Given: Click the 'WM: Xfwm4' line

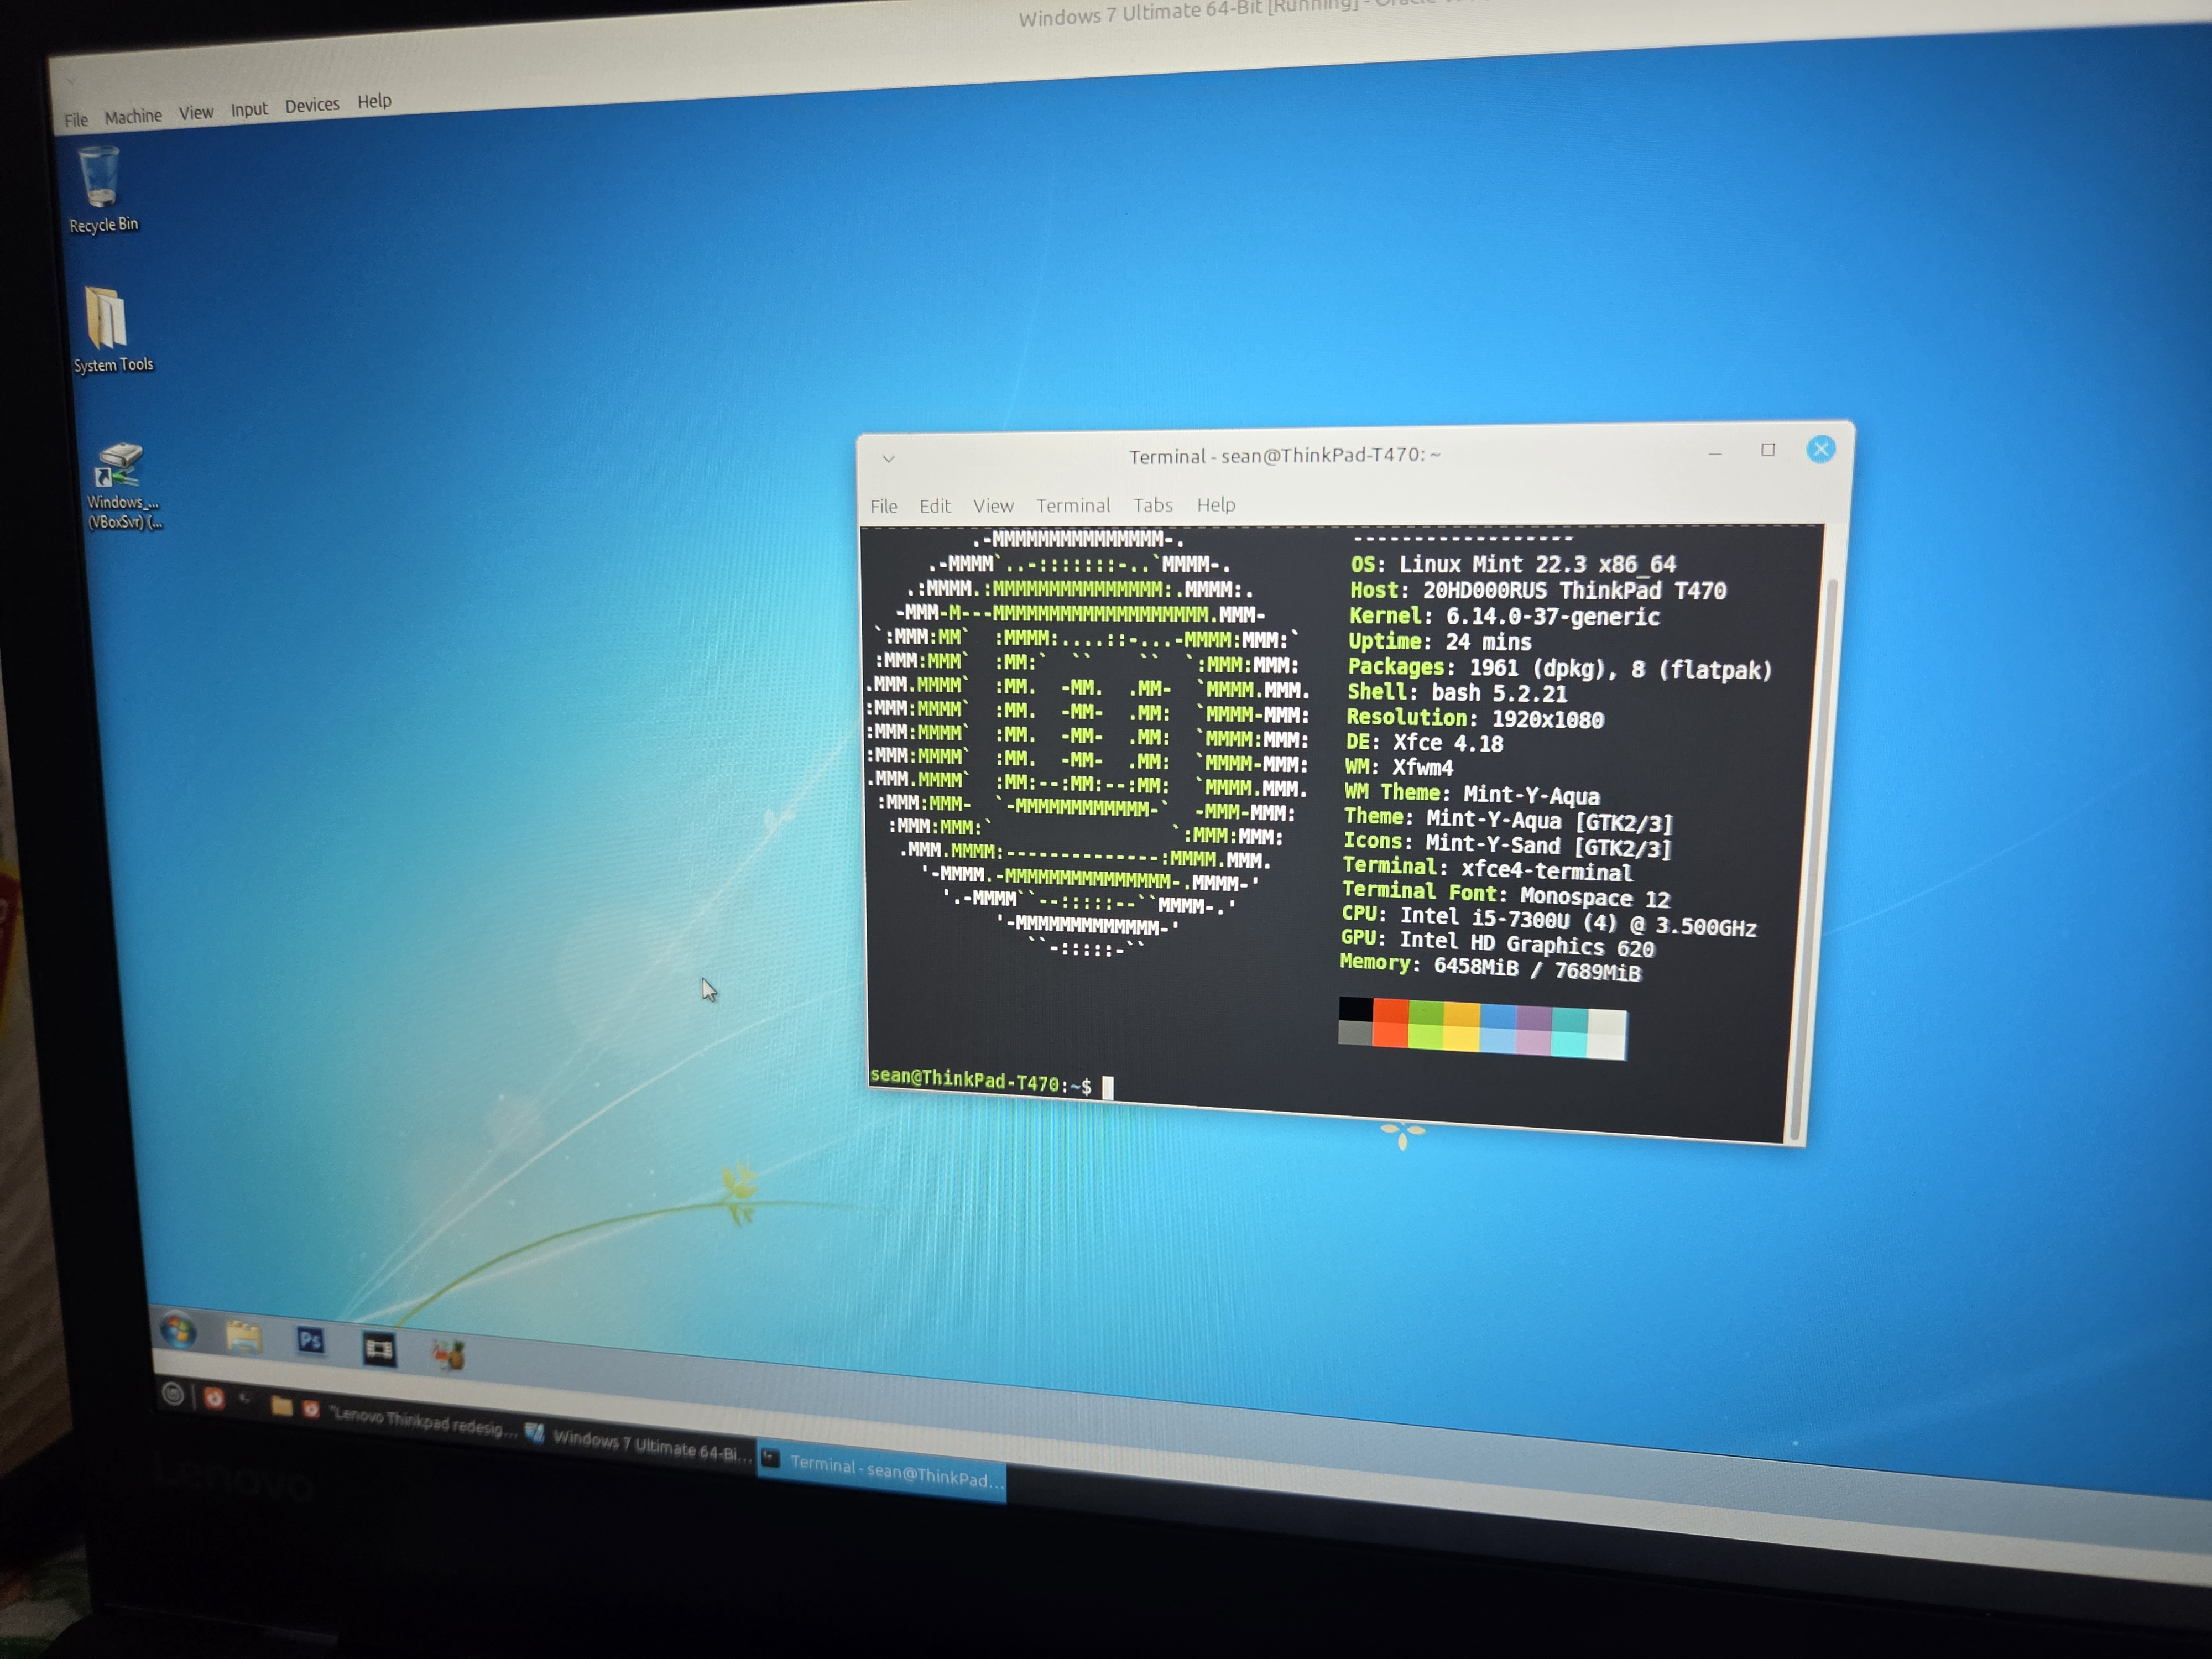Looking at the screenshot, I should (x=1399, y=768).
